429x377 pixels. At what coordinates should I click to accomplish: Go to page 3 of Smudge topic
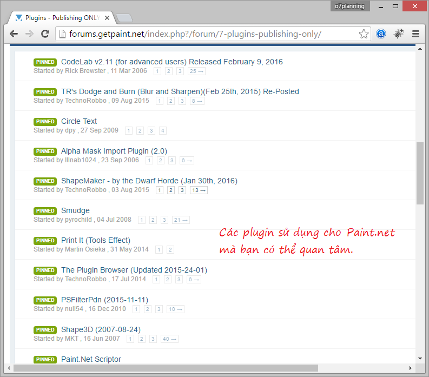[x=164, y=220]
